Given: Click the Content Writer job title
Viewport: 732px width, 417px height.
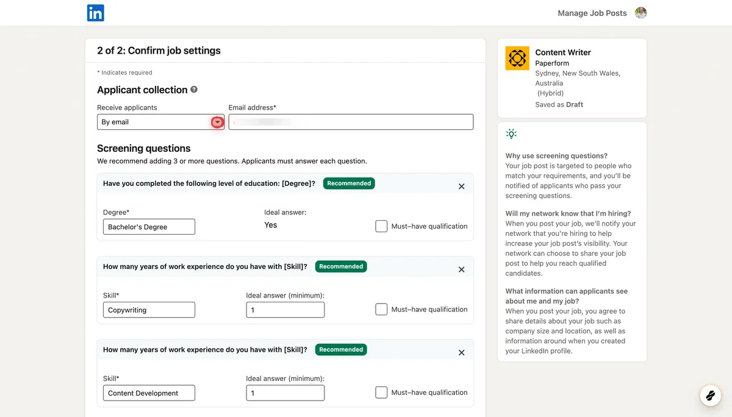Looking at the screenshot, I should (x=563, y=52).
